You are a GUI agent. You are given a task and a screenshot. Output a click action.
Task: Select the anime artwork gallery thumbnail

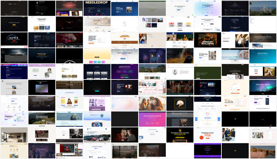click(152, 24)
